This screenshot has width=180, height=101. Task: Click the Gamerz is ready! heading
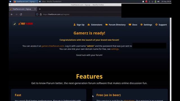tap(89, 33)
